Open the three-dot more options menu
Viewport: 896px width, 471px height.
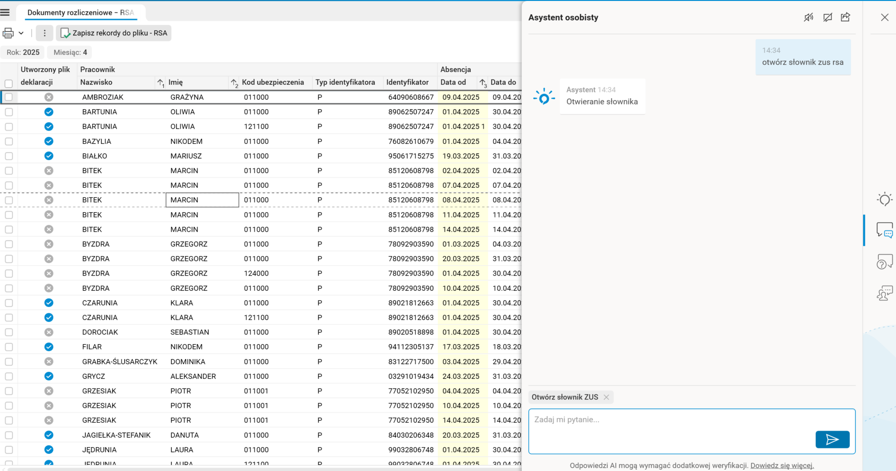click(x=44, y=33)
